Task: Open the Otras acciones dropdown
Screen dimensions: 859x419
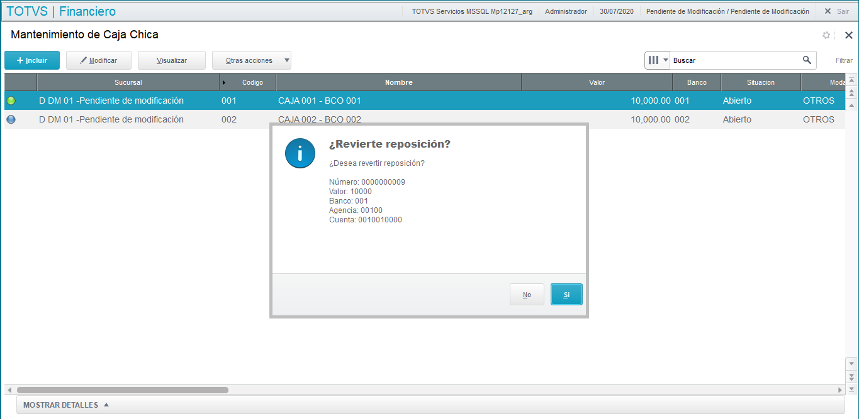Action: point(252,60)
